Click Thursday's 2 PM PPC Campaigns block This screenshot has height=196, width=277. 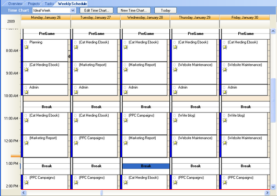point(194,182)
